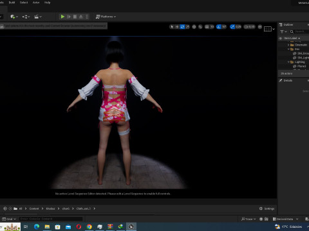
Task: Click the stop simulation square button
Action: (75, 17)
